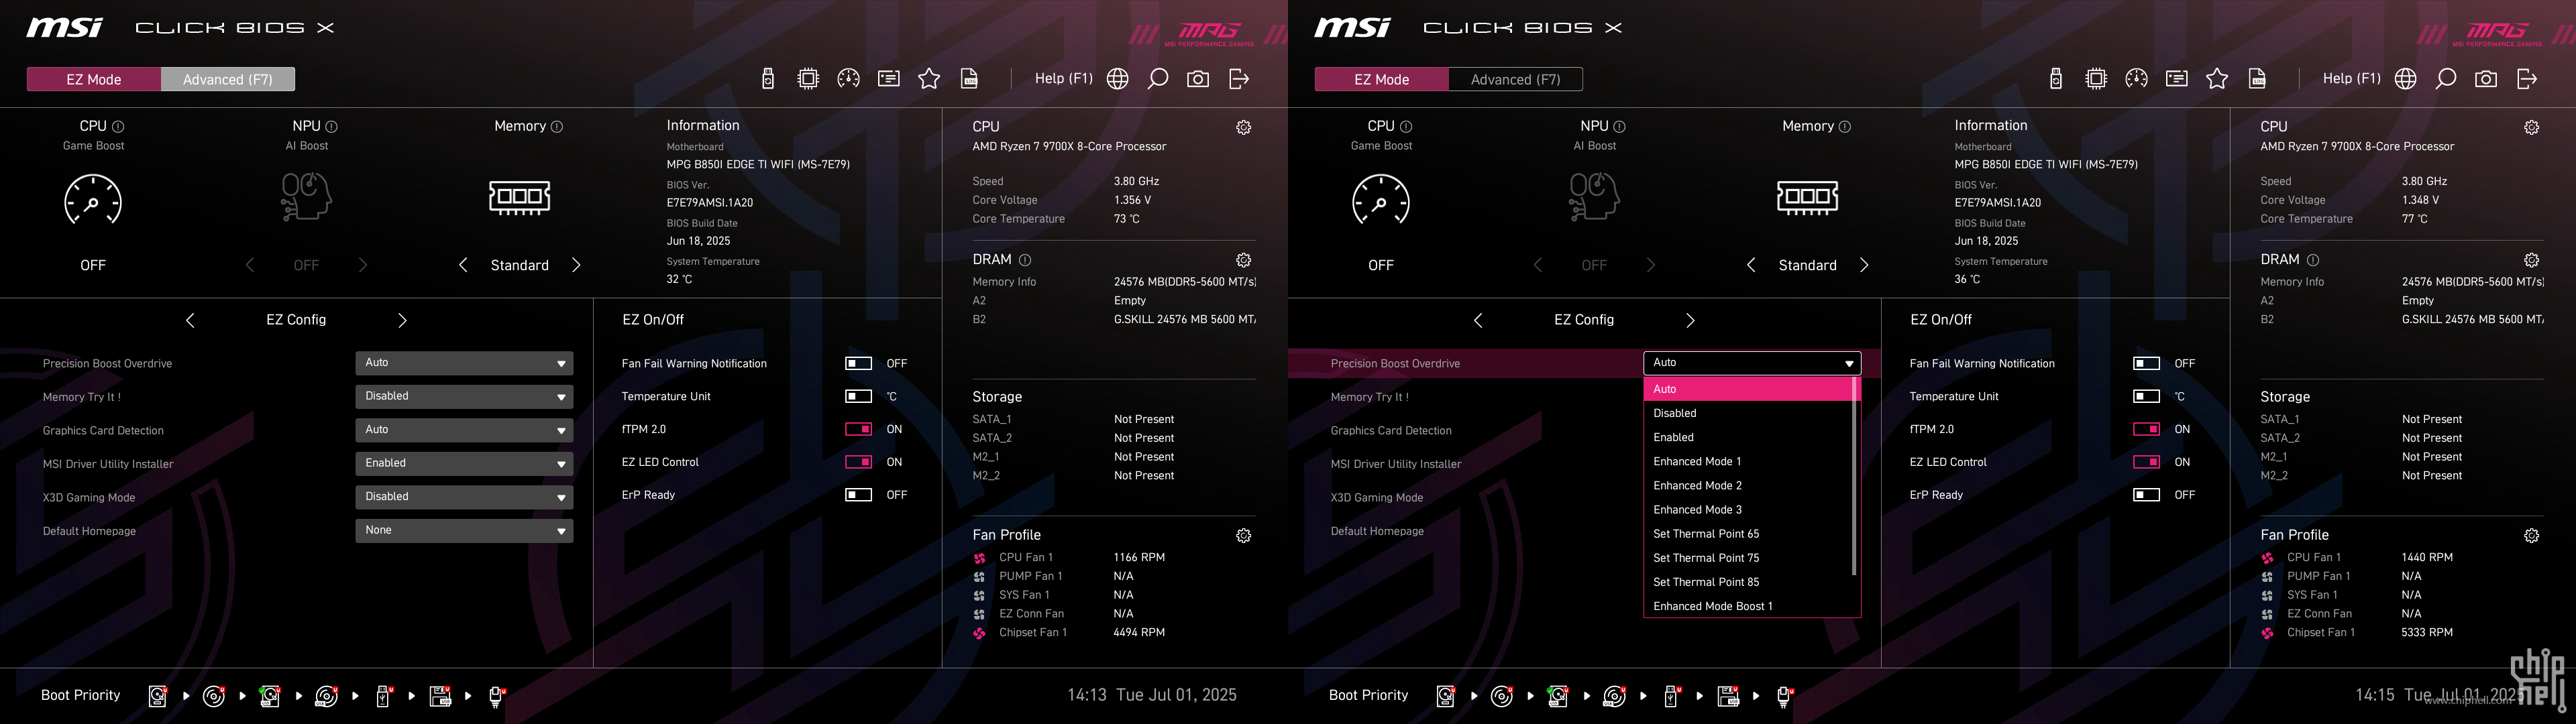Open Memory Try It ! dropdown, left screen
Image resolution: width=2576 pixels, height=724 pixels.
pyautogui.click(x=464, y=397)
